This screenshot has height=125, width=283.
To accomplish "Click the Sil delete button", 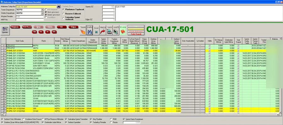I will (x=62, y=27).
